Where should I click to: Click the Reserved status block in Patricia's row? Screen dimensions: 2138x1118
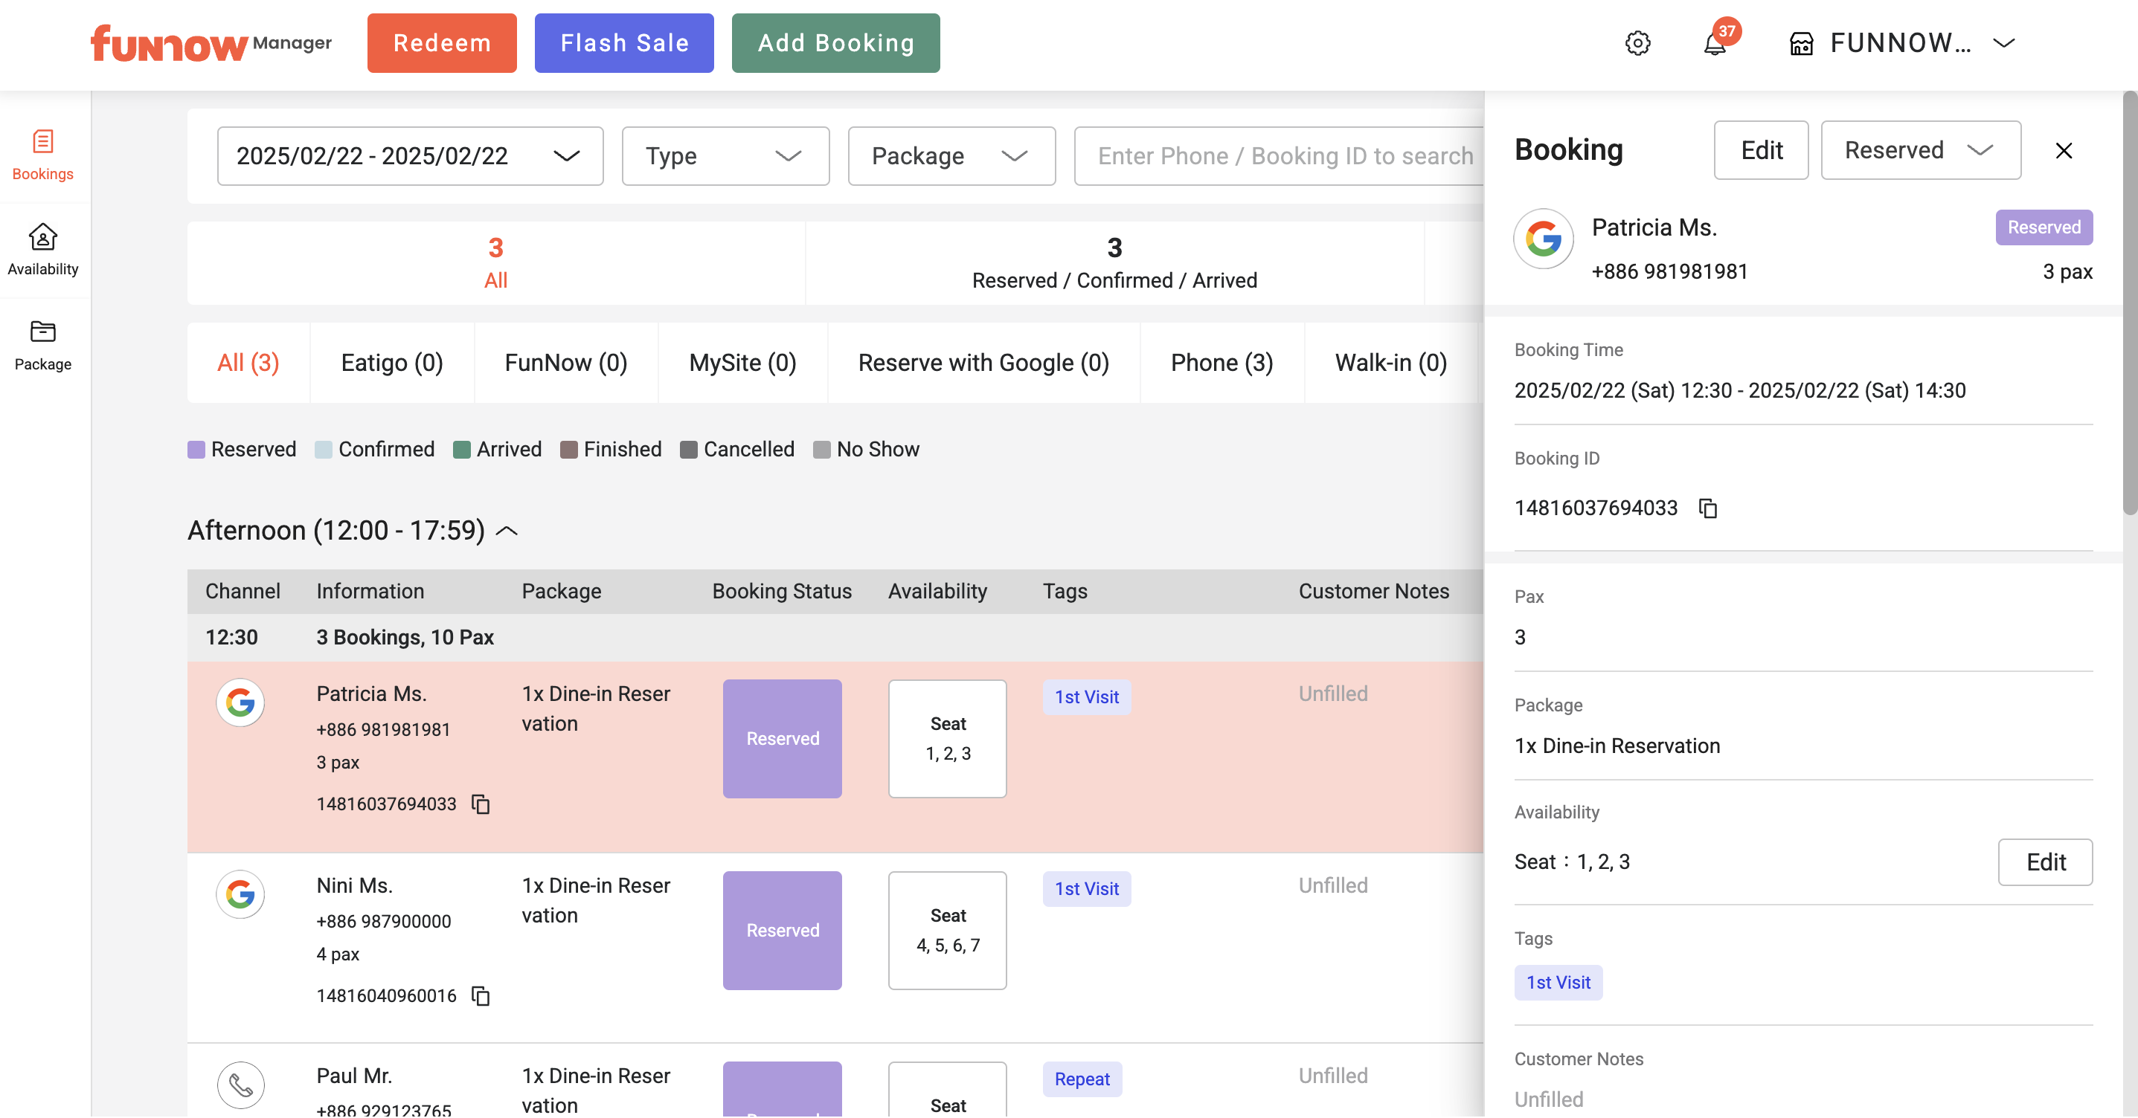[x=782, y=739]
